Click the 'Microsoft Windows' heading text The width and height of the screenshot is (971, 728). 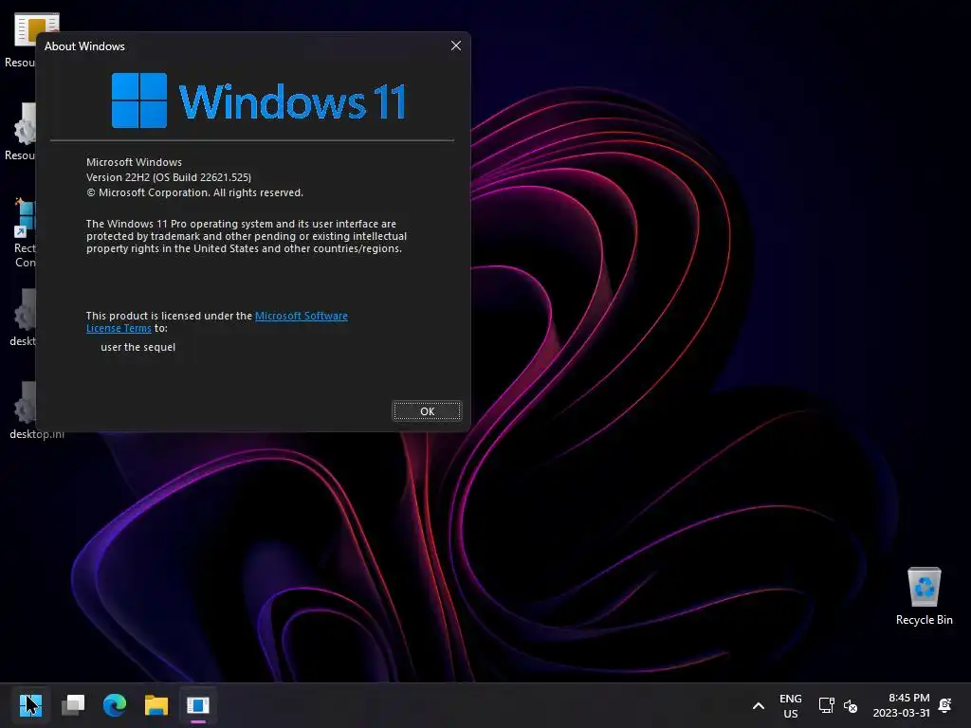pos(134,162)
